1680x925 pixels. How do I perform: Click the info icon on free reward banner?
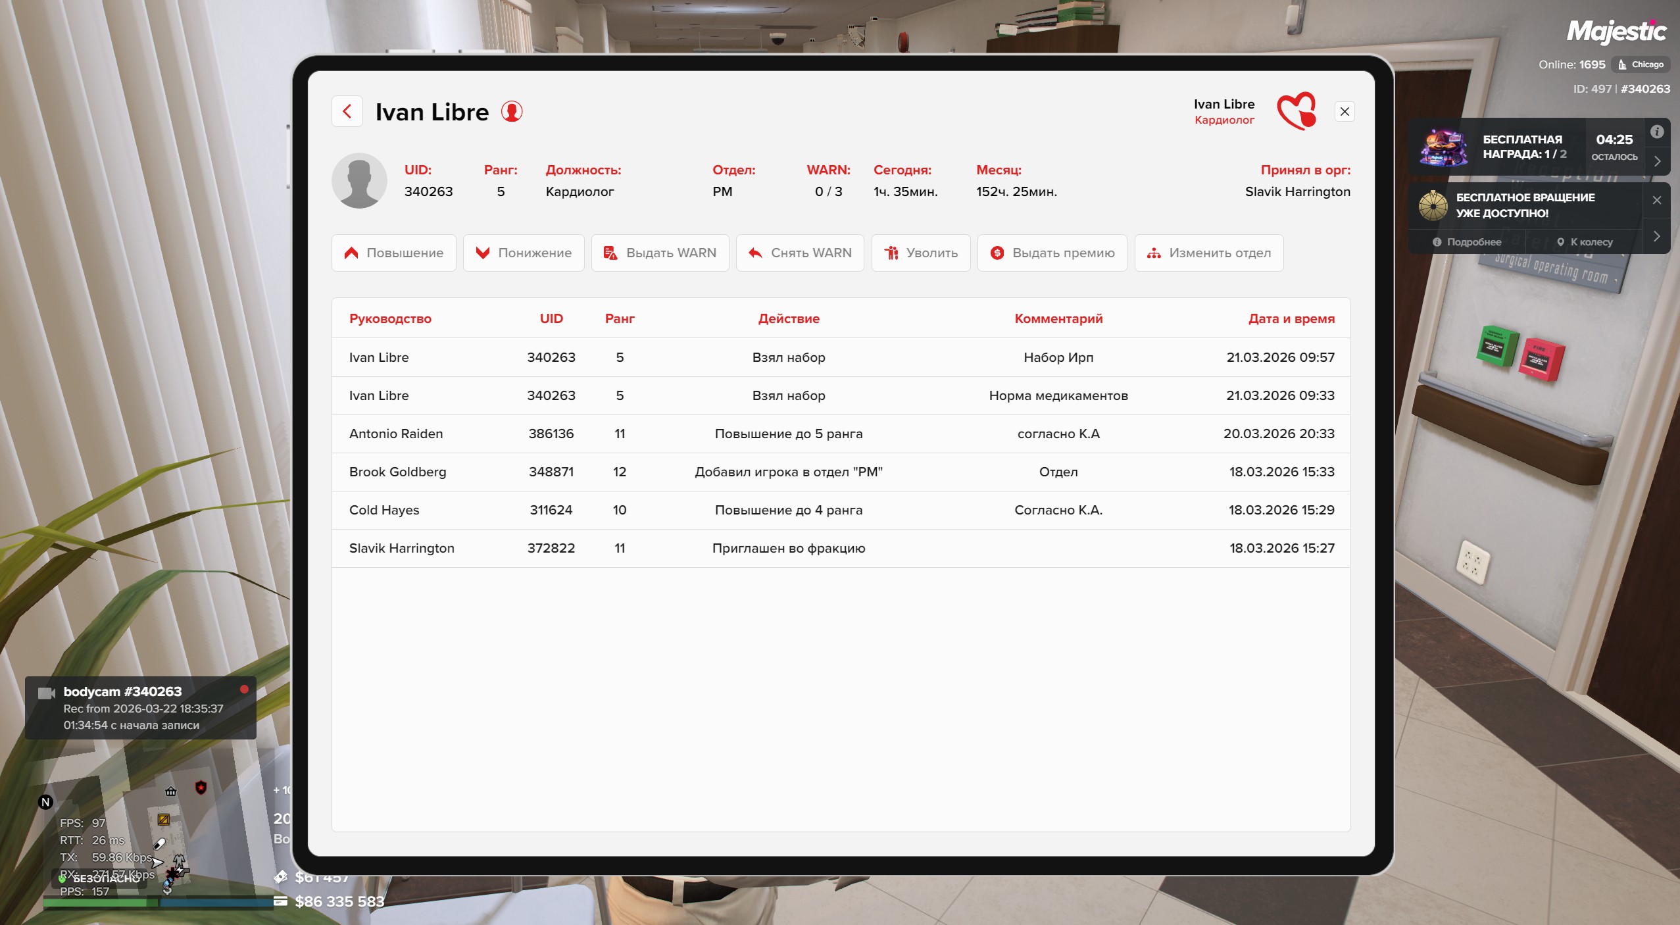click(x=1657, y=132)
